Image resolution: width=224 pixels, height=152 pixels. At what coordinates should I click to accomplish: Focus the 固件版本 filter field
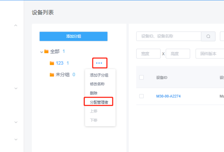[x=209, y=54]
